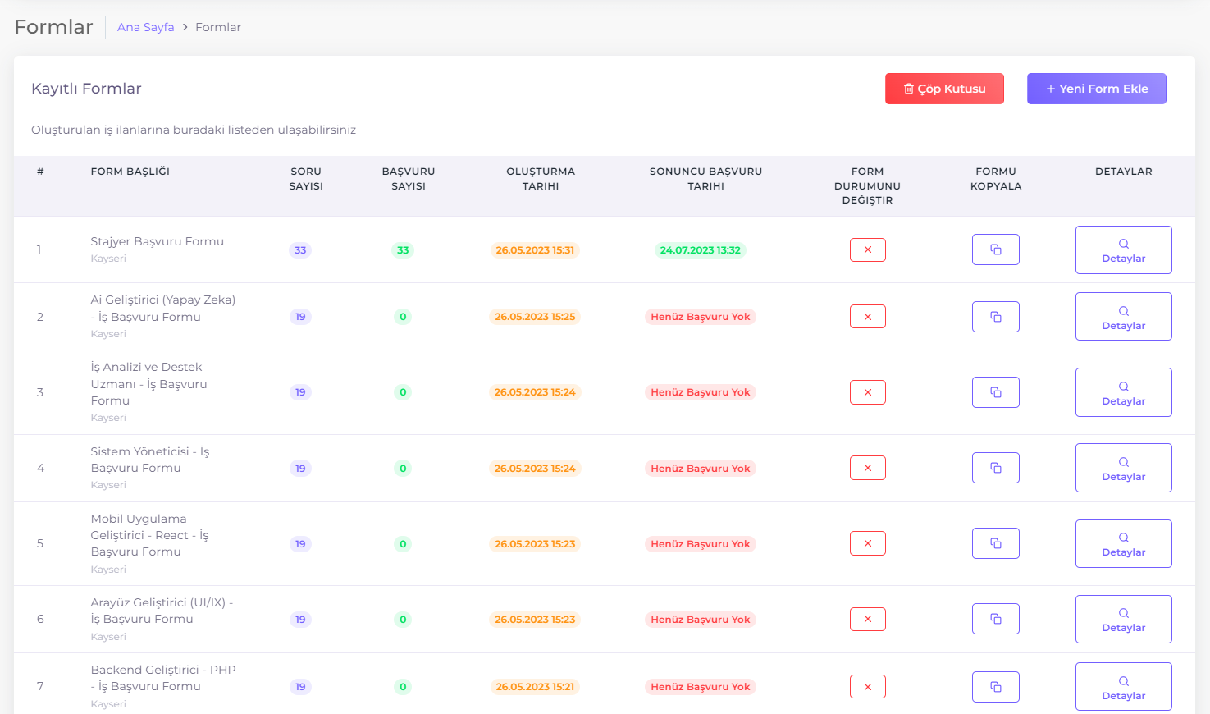Screen dimensions: 1210x714
Task: Duplicate the Sistem Yöneticisi form
Action: (995, 468)
